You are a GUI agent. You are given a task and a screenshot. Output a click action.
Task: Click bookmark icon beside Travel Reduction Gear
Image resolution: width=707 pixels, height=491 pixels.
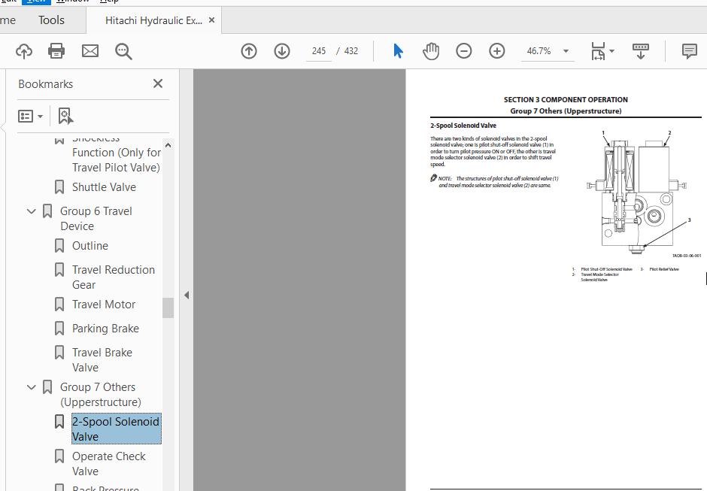pos(59,270)
